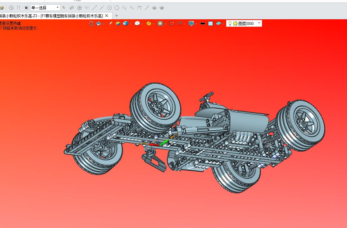Open a new tab with plus button
This screenshot has height=228, width=347.
[x=116, y=16]
